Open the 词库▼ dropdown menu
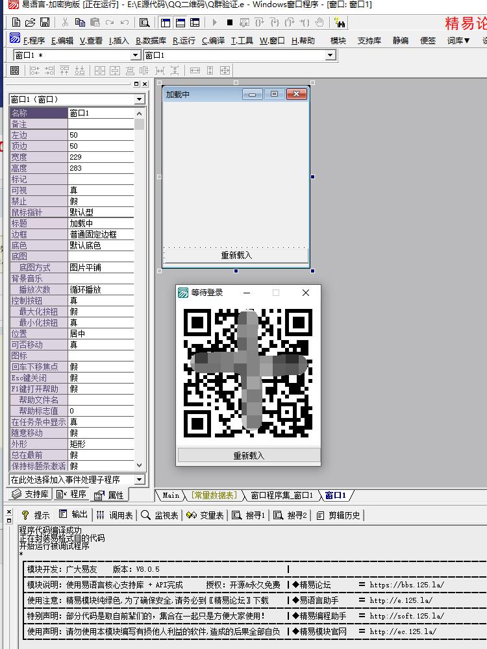 (458, 40)
